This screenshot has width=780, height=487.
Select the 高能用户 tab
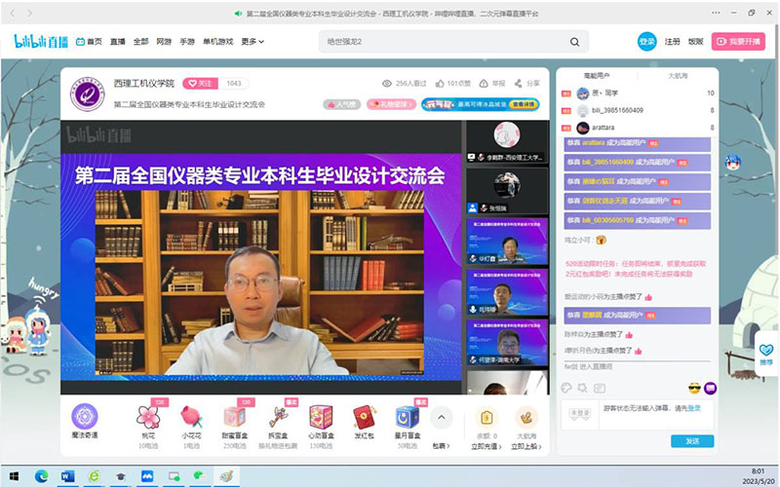[x=596, y=75]
